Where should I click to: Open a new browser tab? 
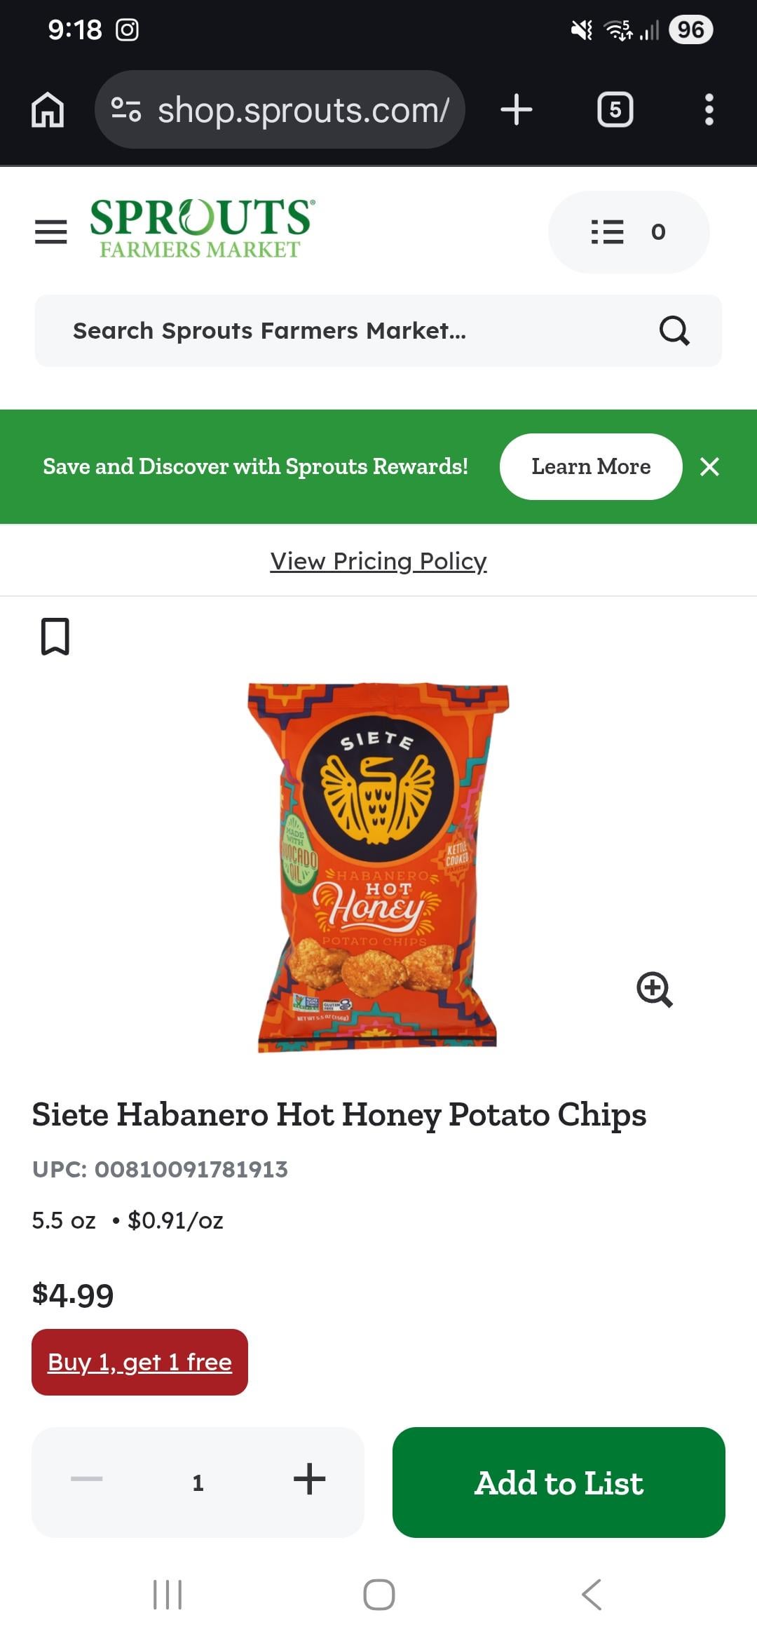(517, 110)
